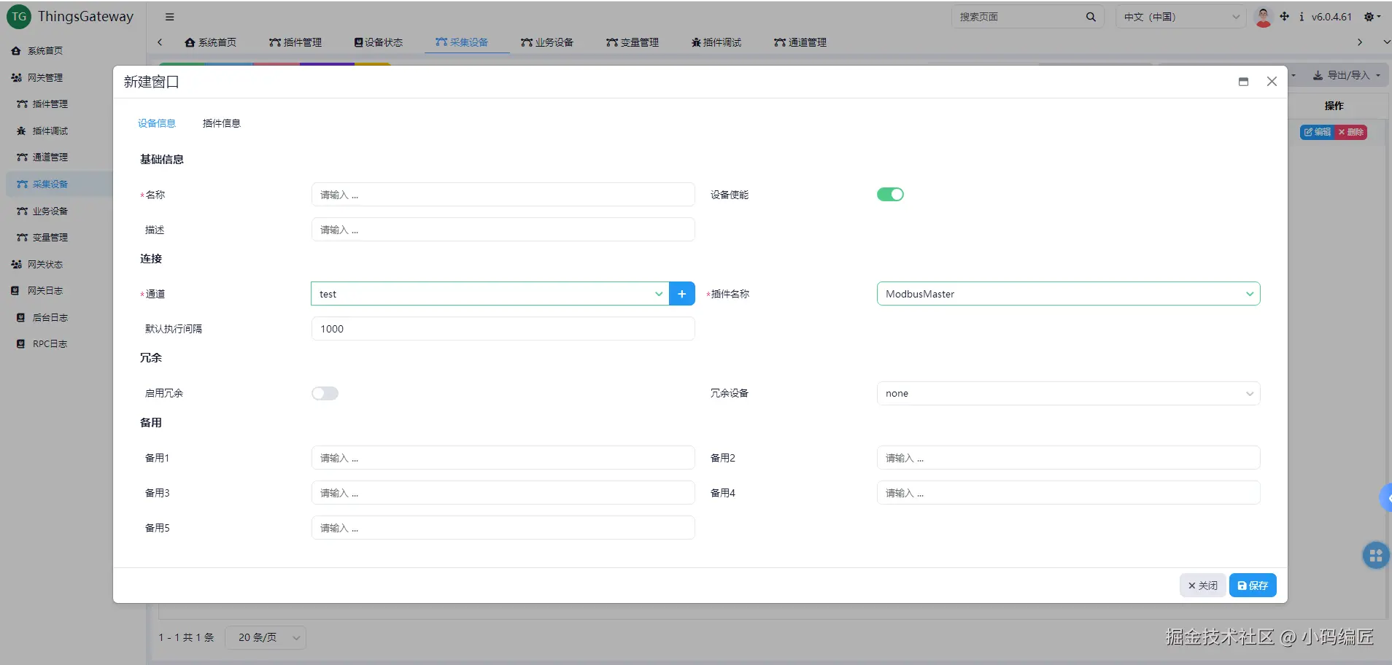Click the 默认执行间隔 field showing 1000
This screenshot has height=665, width=1392.
(x=503, y=329)
